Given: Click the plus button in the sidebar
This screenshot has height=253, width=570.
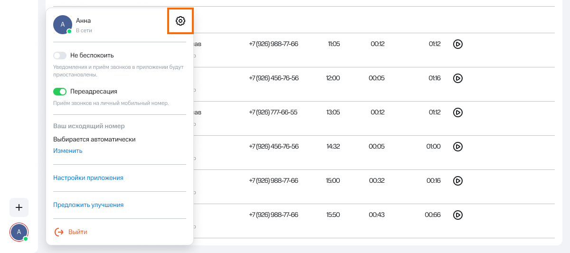Looking at the screenshot, I should point(19,207).
